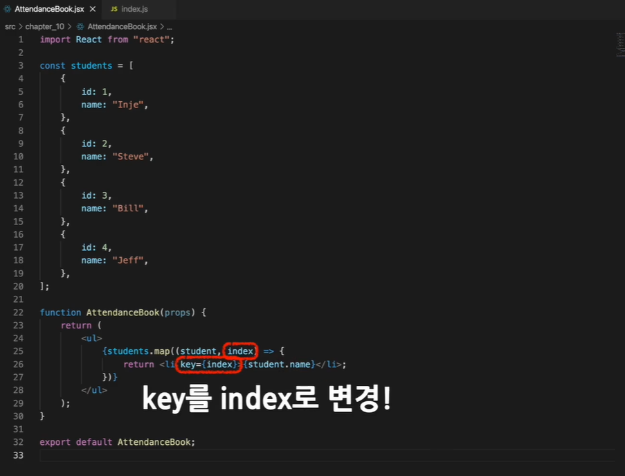Switch to the AttendanceBook.jsx tab
Viewport: 625px width, 476px height.
pos(49,9)
